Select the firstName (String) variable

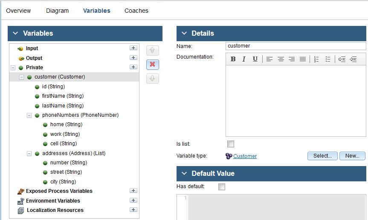coord(63,96)
